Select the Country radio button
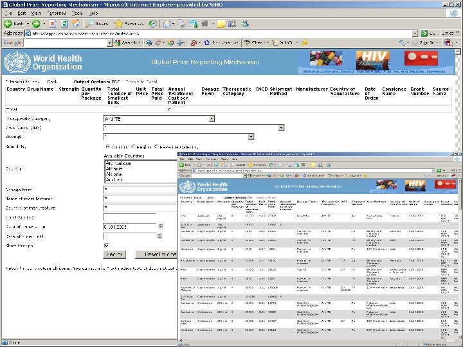463x347 pixels. tap(107, 147)
